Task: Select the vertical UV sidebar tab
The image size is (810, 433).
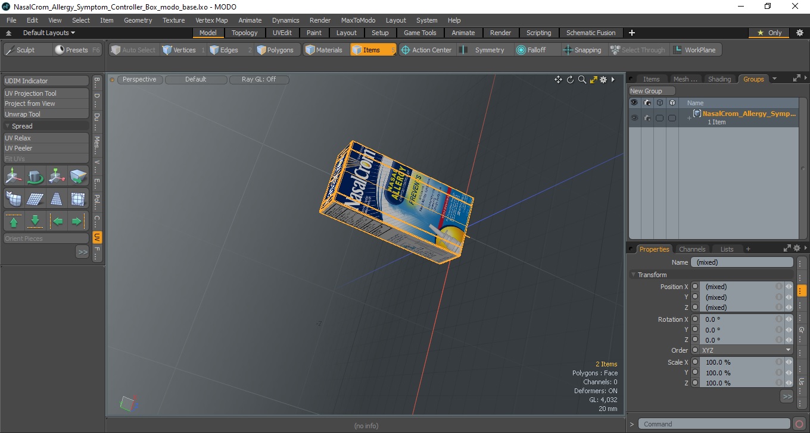Action: 97,237
